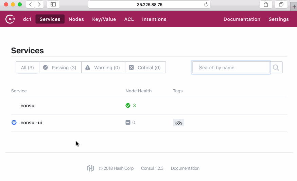This screenshot has height=181, width=297.
Task: Open a new tab with plus button
Action: click(294, 7)
